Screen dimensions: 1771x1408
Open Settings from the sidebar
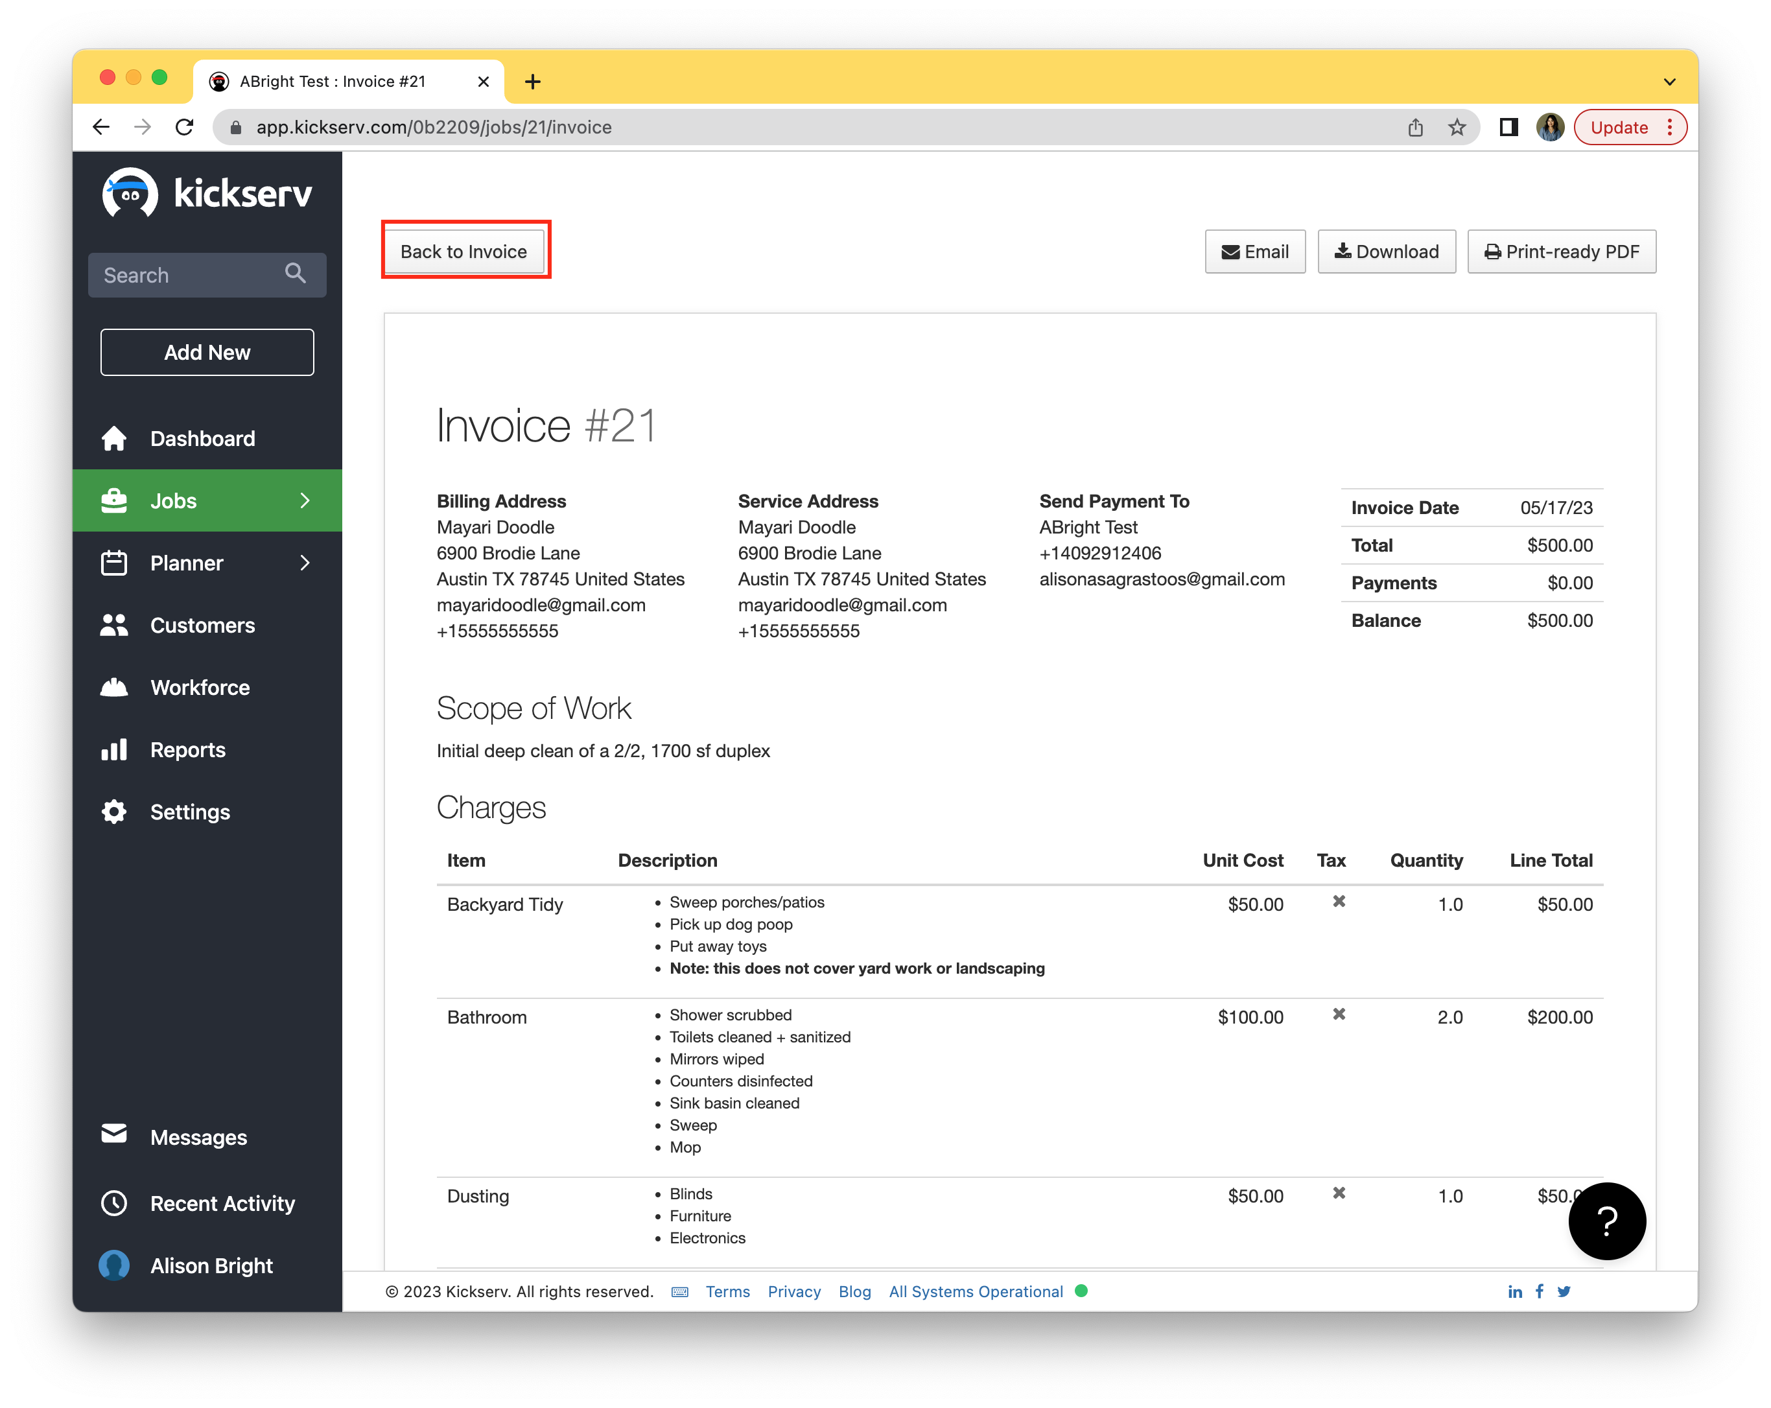[190, 812]
